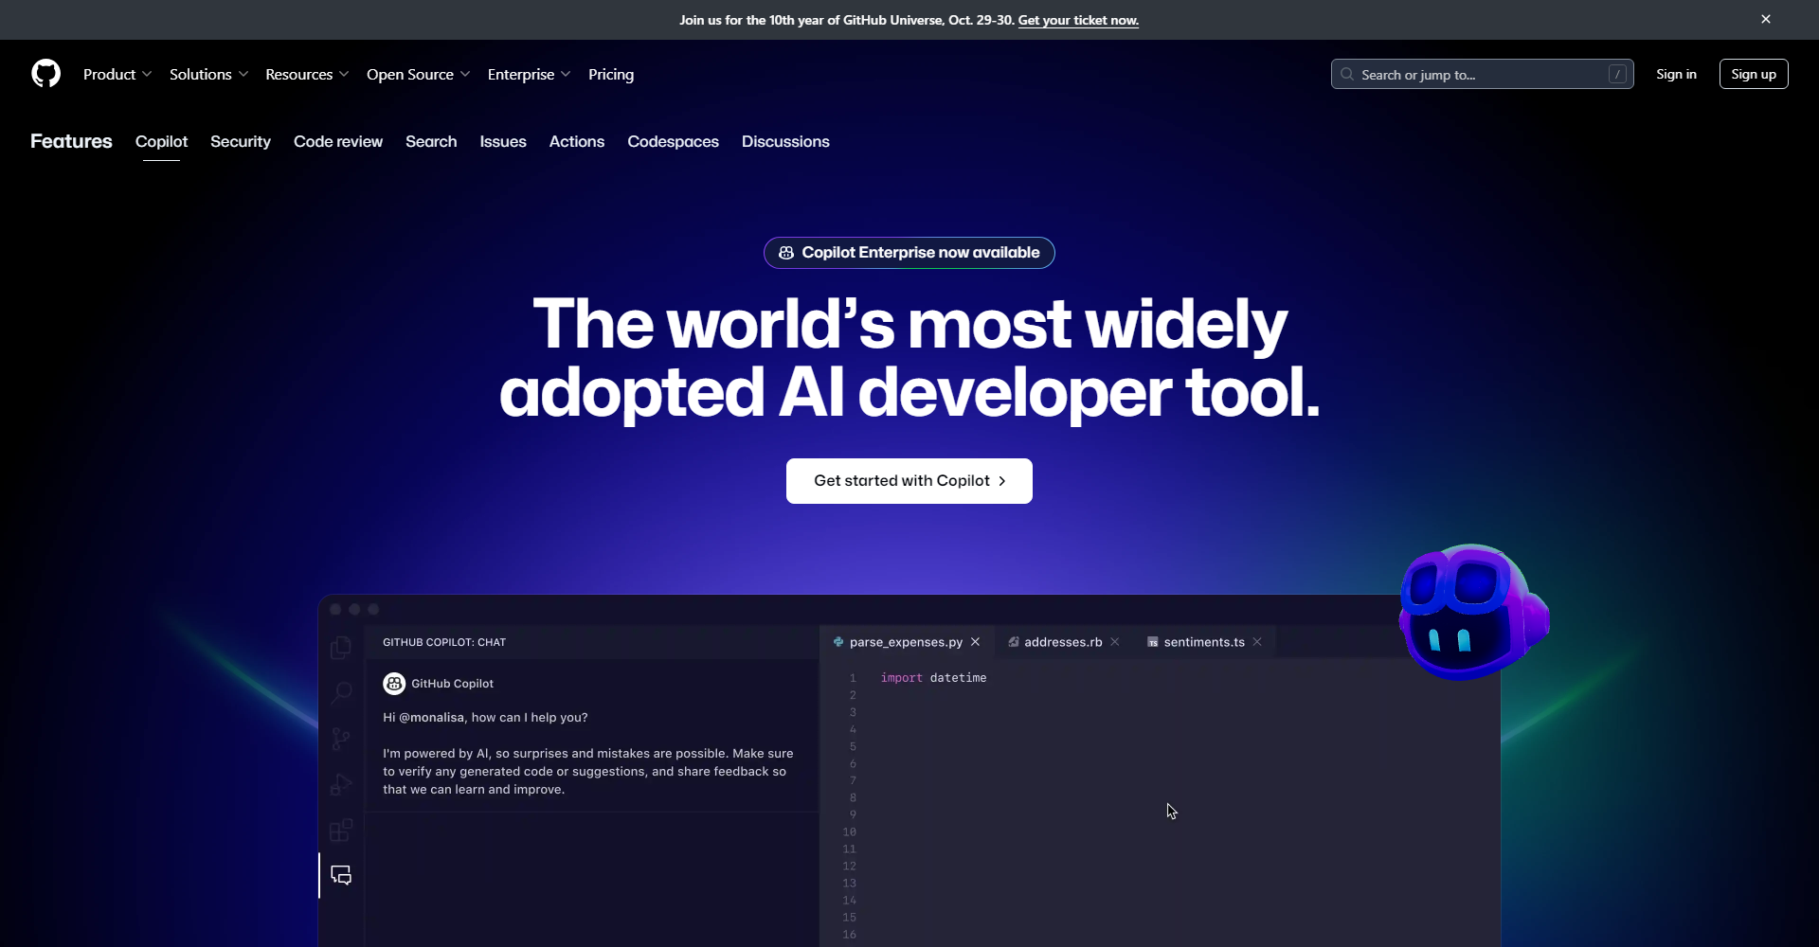Expand the Product dropdown menu
The image size is (1819, 947).
pyautogui.click(x=117, y=74)
